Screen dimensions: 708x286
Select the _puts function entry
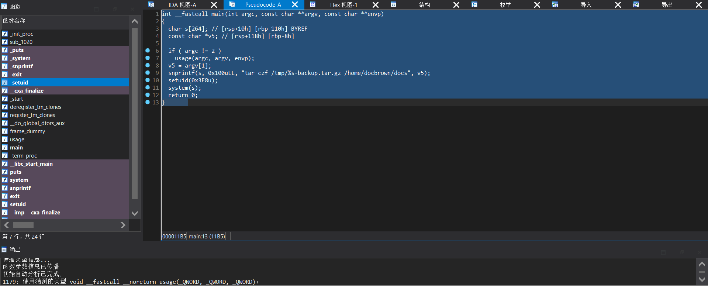[65, 50]
